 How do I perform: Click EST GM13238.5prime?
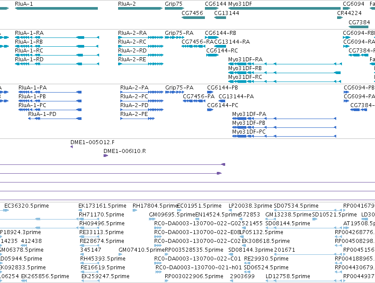pyautogui.click(x=271, y=219)
